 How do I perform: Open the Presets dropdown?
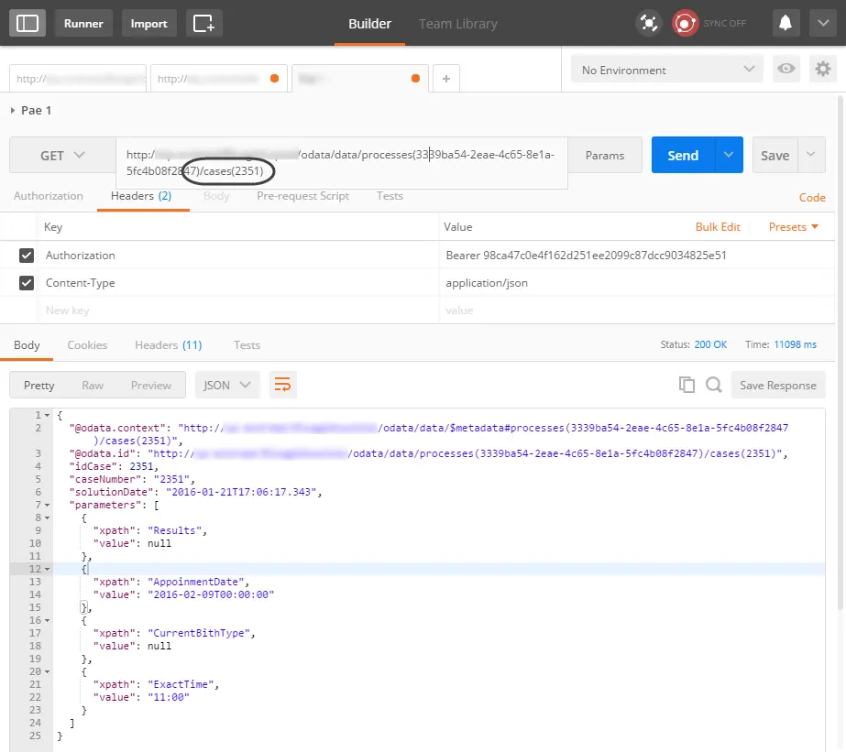tap(793, 227)
